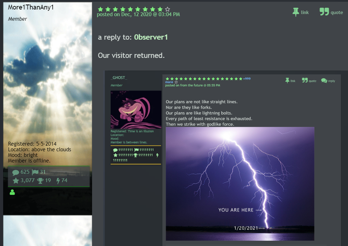Click the green user profile icon

tap(12, 192)
